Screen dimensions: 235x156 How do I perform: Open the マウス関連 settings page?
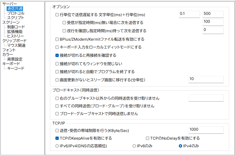pos(16,45)
